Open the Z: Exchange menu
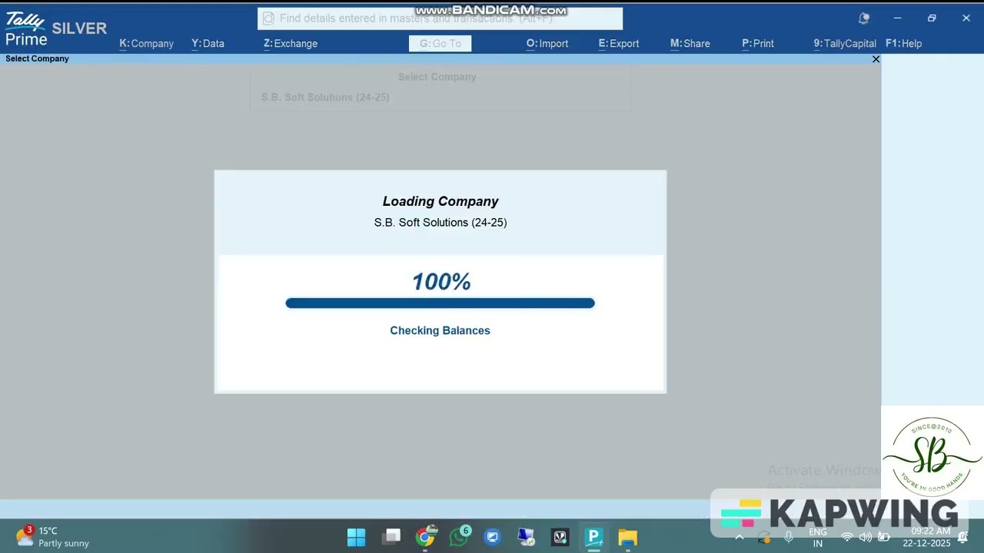Viewport: 984px width, 553px height. pos(291,44)
